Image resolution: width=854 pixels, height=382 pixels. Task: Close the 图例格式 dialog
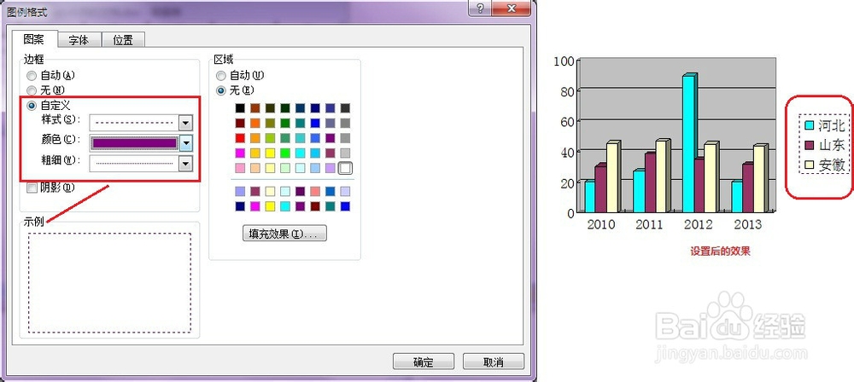point(511,9)
